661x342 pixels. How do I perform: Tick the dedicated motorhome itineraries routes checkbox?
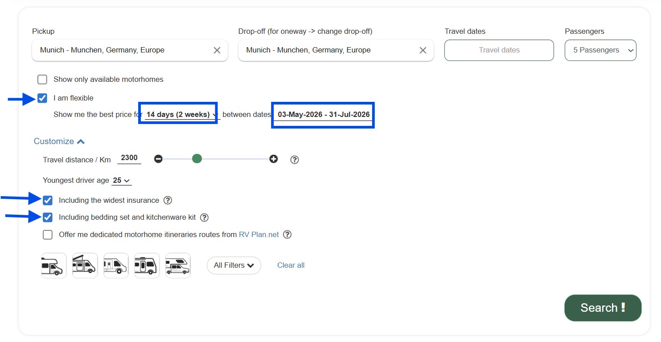[48, 235]
